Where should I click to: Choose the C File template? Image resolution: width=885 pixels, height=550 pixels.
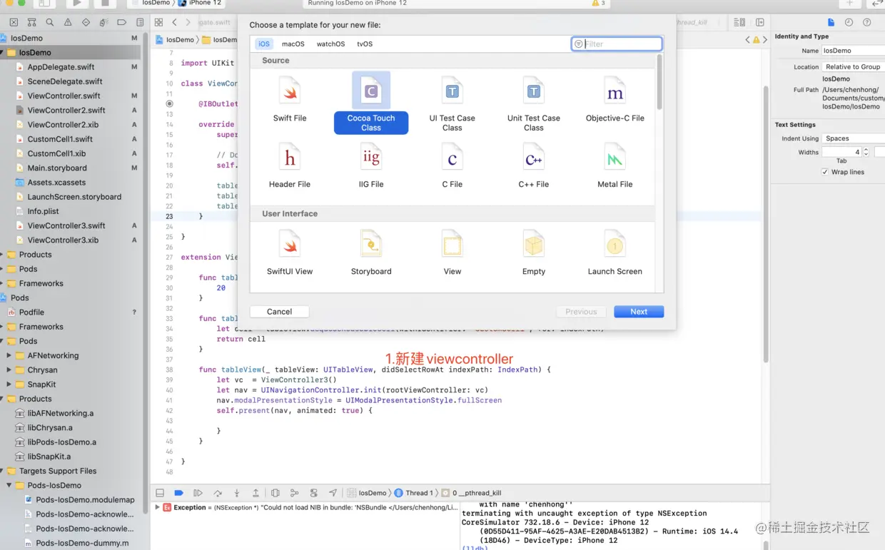click(452, 166)
